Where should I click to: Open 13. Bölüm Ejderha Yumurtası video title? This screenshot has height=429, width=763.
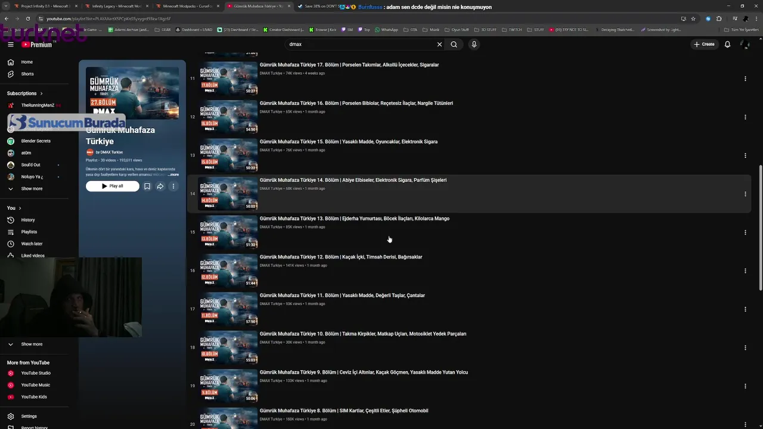tap(355, 219)
